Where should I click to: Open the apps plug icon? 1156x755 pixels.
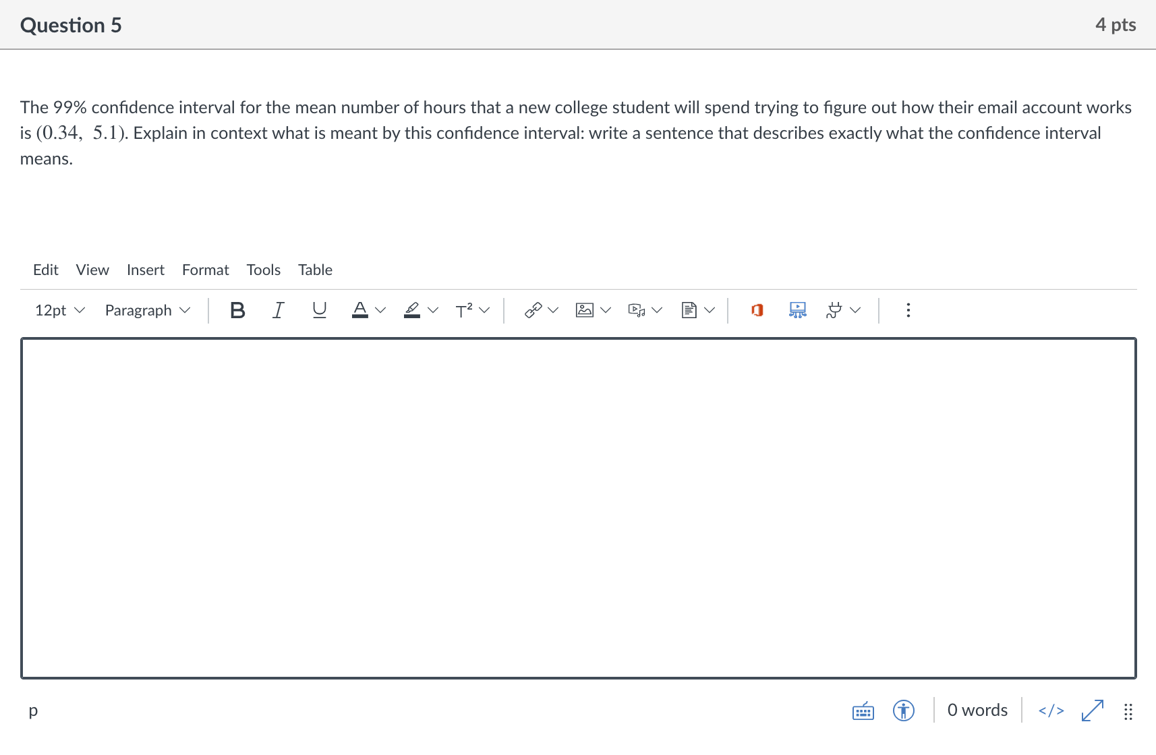(x=834, y=310)
